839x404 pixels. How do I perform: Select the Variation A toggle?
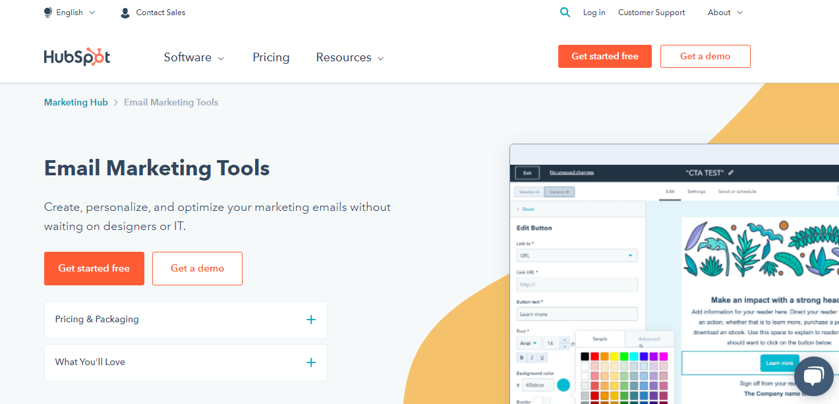(529, 192)
